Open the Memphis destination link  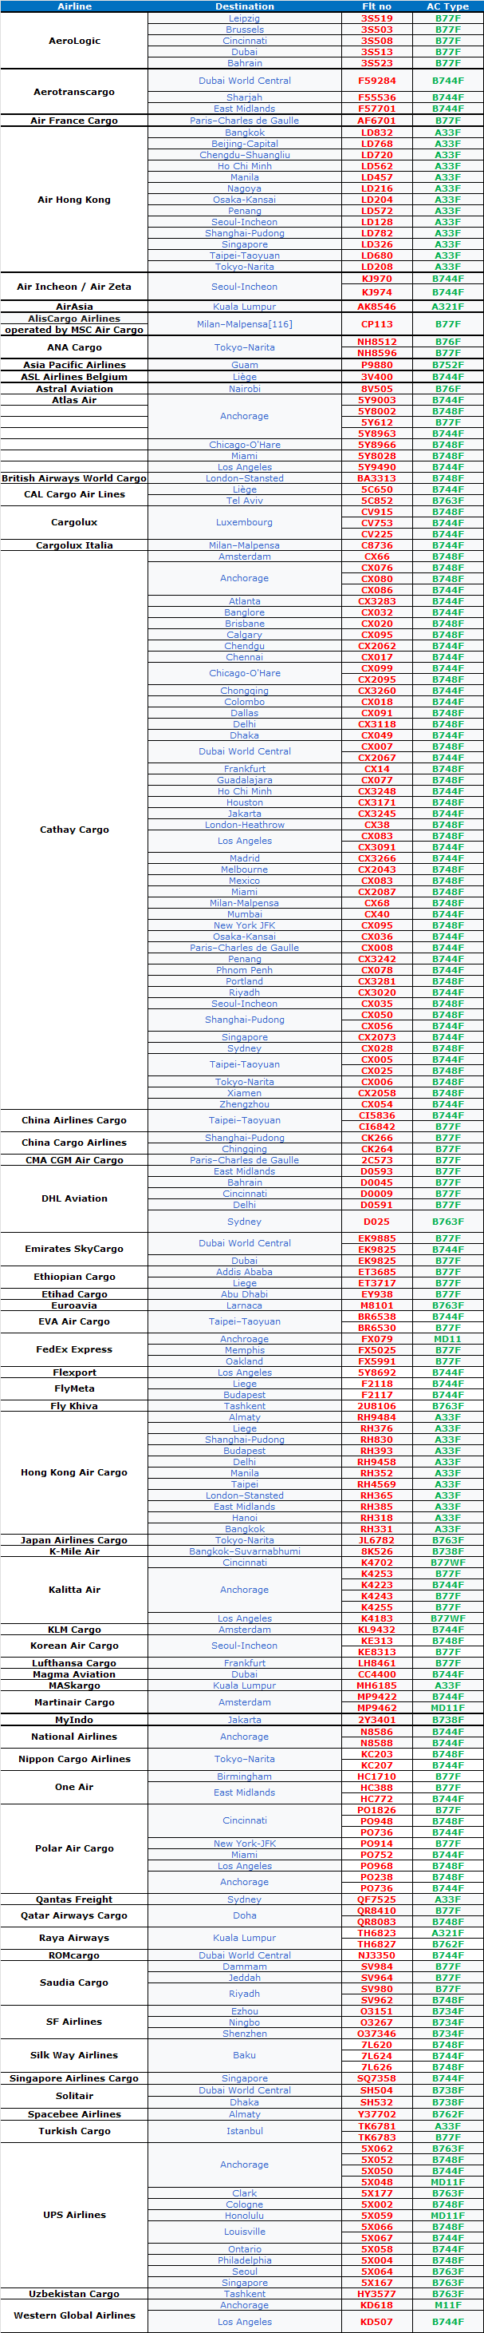click(244, 1349)
